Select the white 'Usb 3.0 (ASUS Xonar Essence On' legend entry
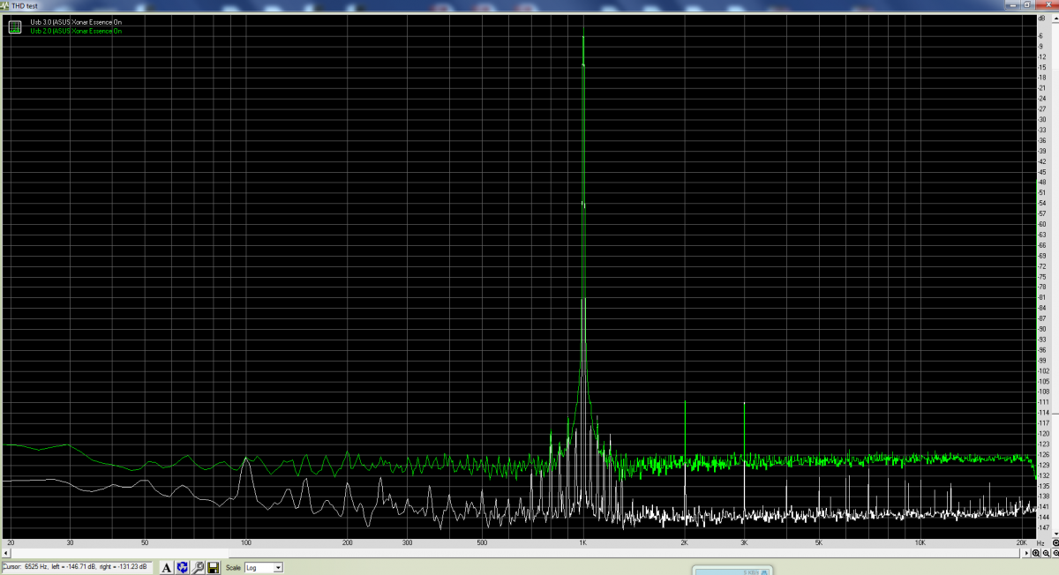This screenshot has width=1059, height=575. click(76, 21)
